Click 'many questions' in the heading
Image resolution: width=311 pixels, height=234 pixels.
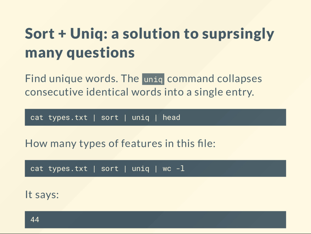(80, 53)
